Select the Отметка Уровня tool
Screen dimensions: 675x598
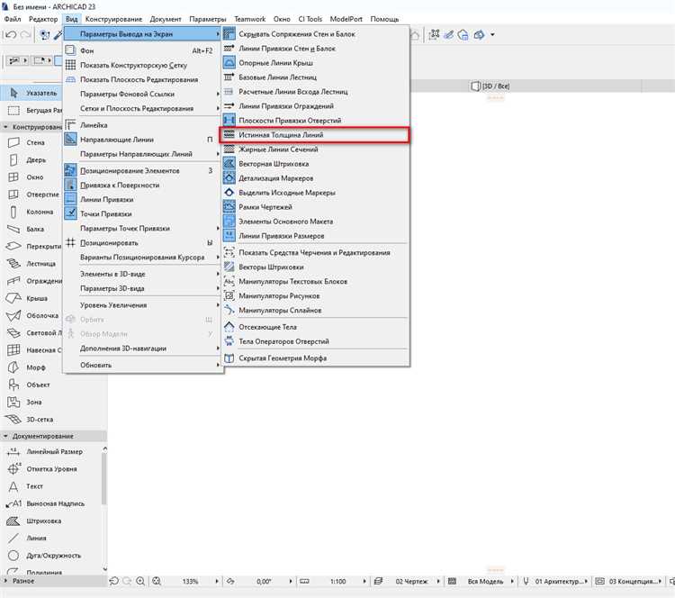(51, 468)
